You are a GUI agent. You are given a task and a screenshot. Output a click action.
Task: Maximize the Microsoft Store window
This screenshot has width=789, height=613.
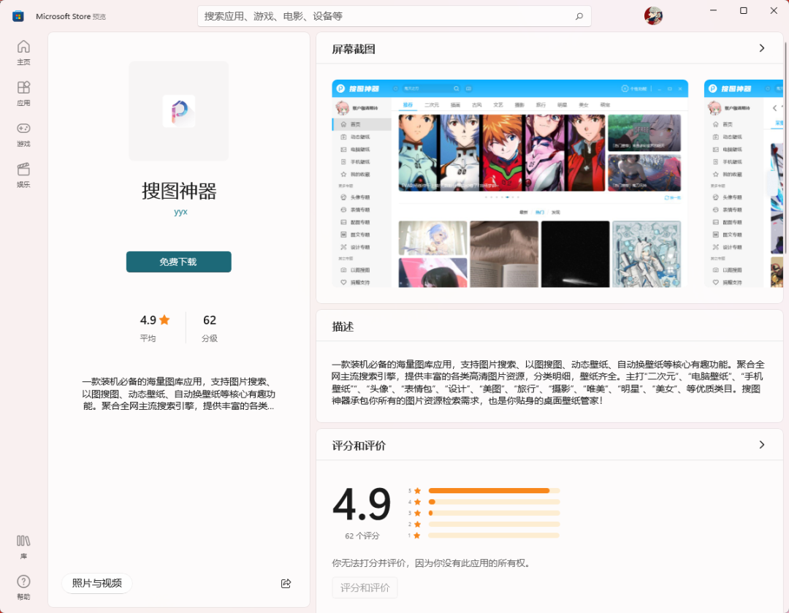pos(743,10)
